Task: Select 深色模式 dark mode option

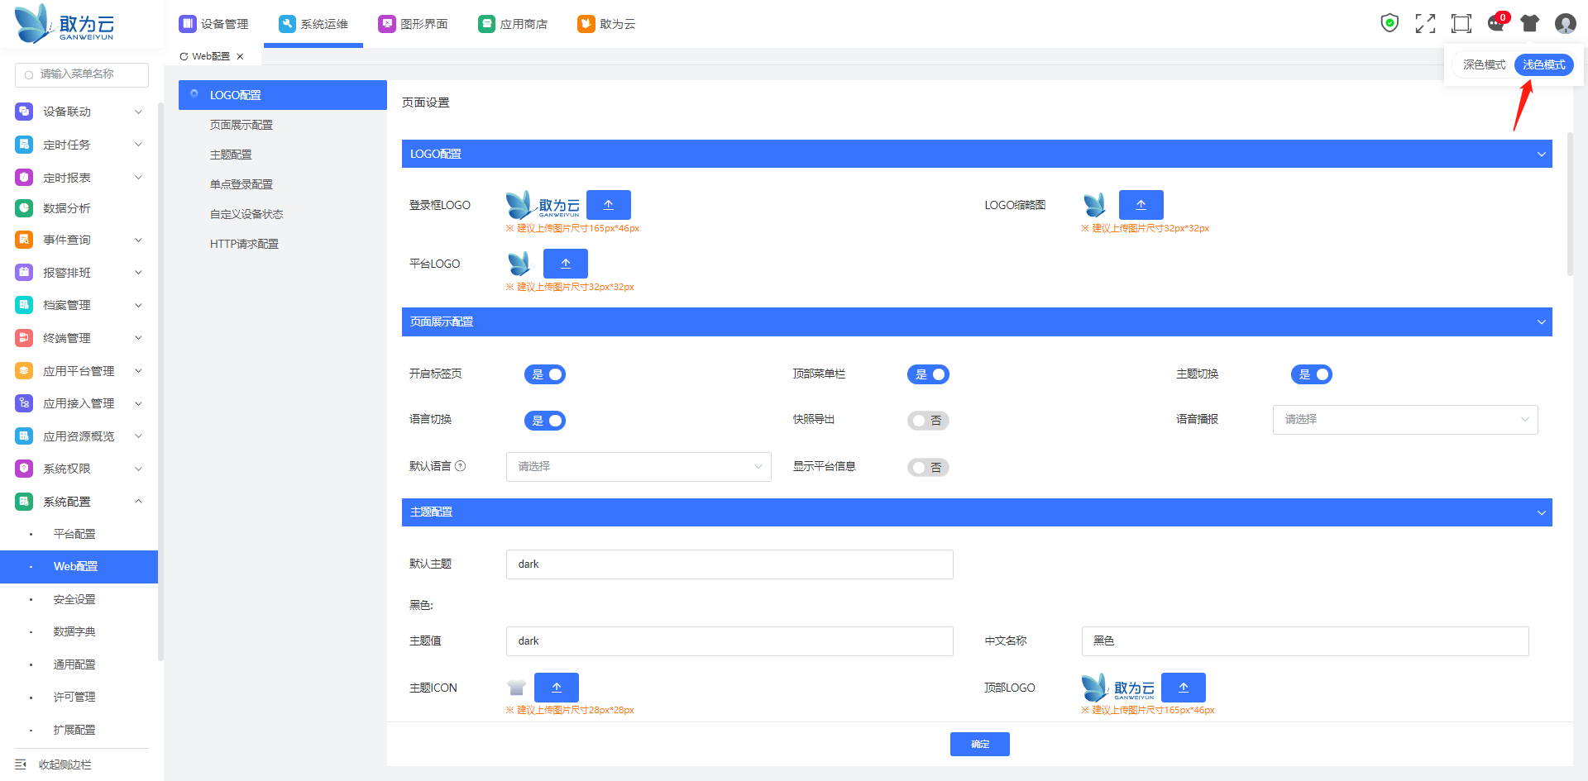Action: coord(1484,64)
